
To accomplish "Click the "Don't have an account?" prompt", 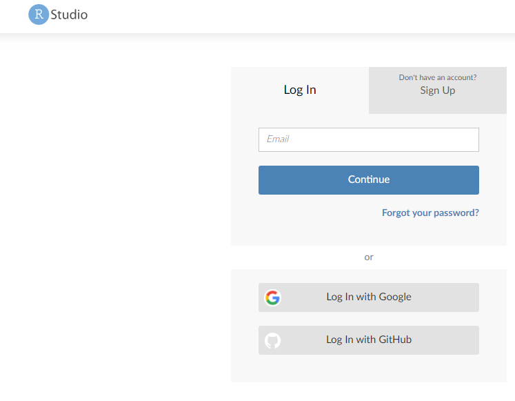I will [x=438, y=77].
